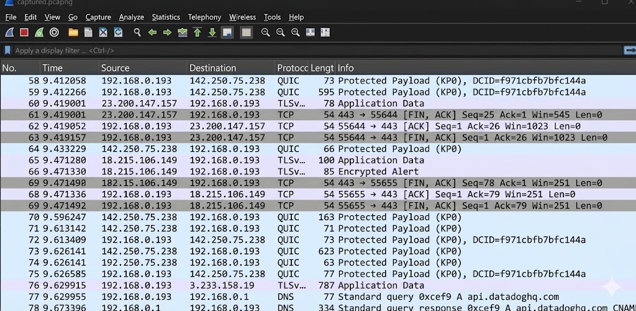Select packet 60 TLS Application Data row
Screen dimensions: 636x311
click(x=318, y=103)
